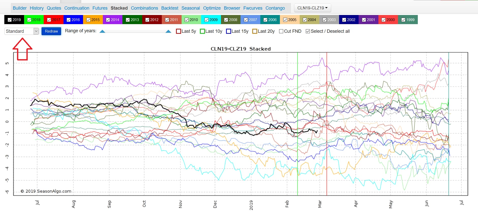Toggle the 2005 year checkbox
This screenshot has height=222, width=478.
pyautogui.click(x=285, y=20)
